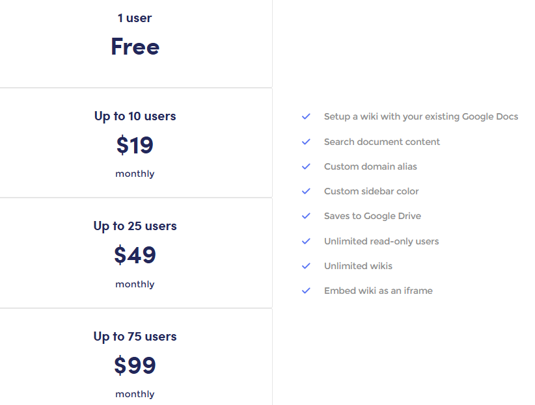The image size is (535, 405).
Task: Click the Custom domain alias text
Action: pos(370,166)
